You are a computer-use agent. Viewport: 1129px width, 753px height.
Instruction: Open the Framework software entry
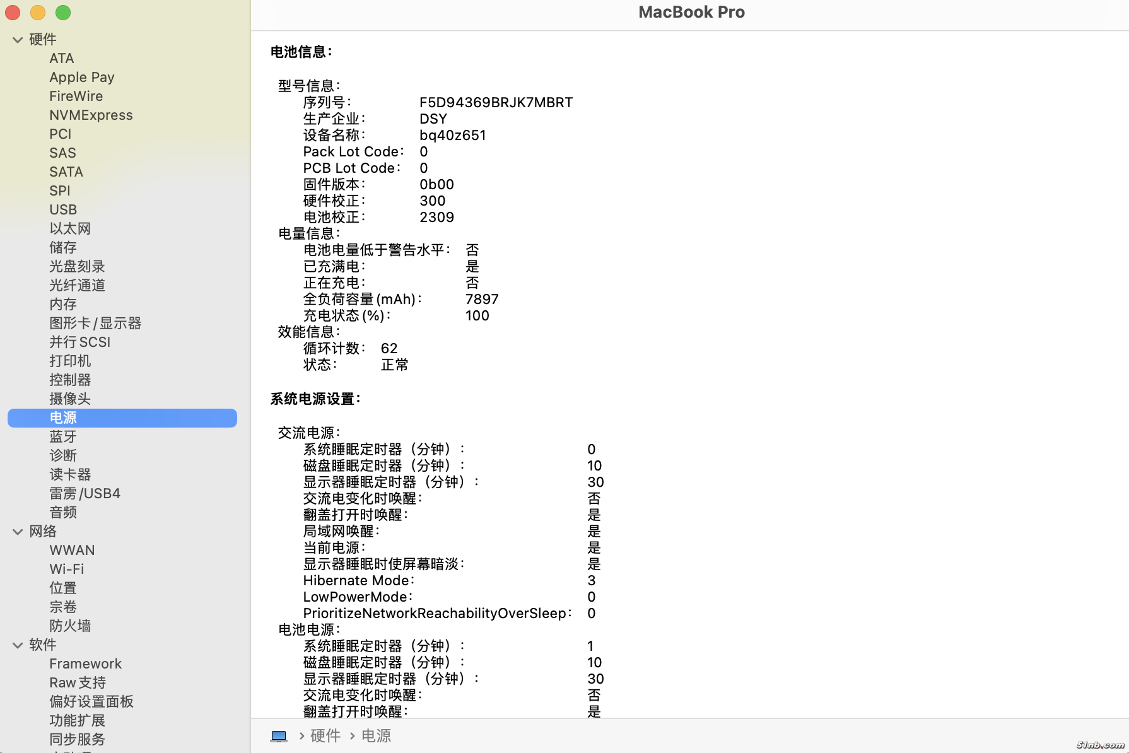click(x=85, y=663)
